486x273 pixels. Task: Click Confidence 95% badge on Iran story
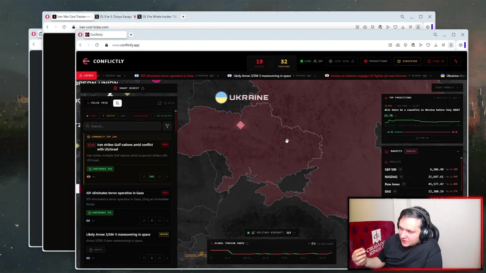click(100, 169)
